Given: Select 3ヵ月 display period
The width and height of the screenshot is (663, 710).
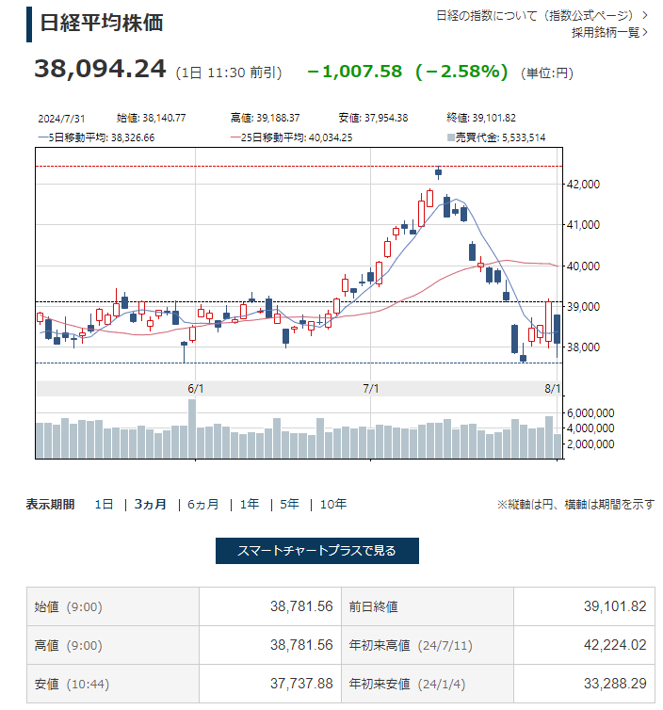Looking at the screenshot, I should pyautogui.click(x=151, y=504).
